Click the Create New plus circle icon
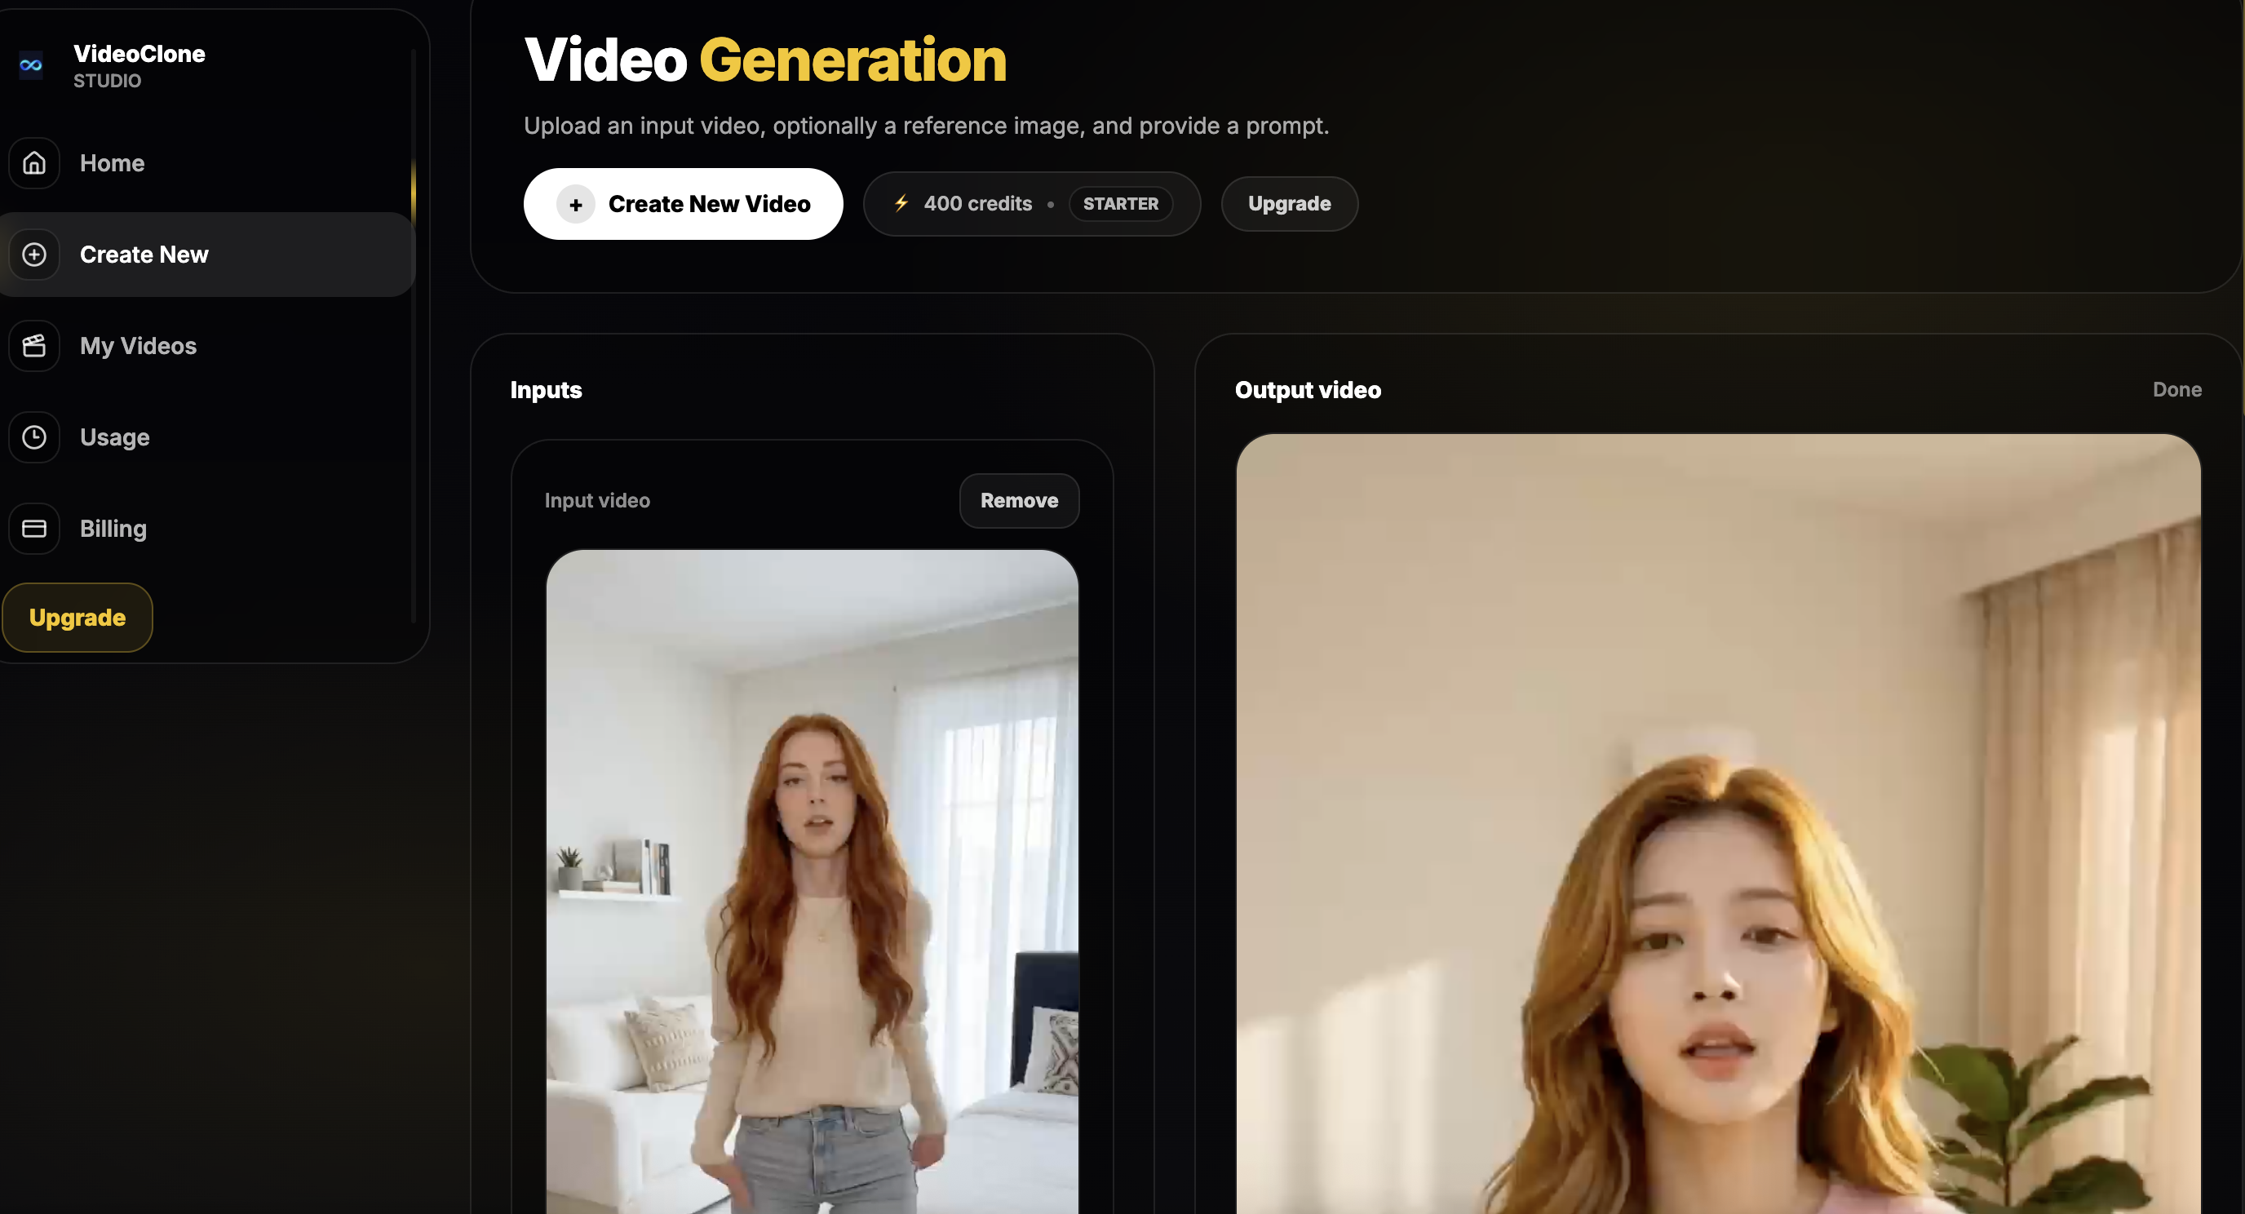This screenshot has width=2245, height=1214. [34, 255]
